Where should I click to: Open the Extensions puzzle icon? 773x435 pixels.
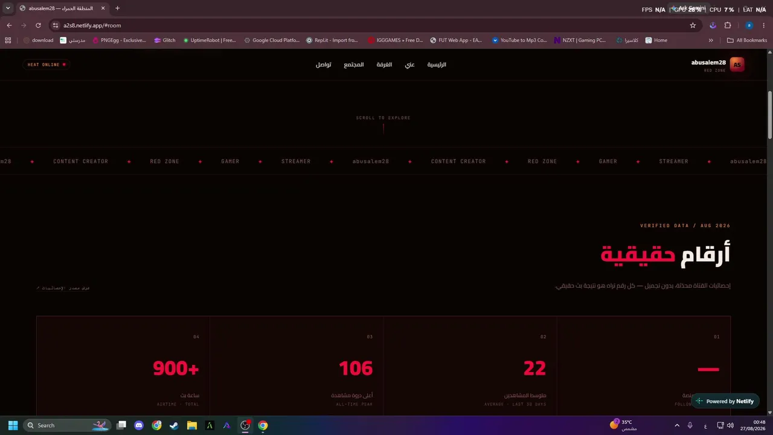[x=728, y=25]
